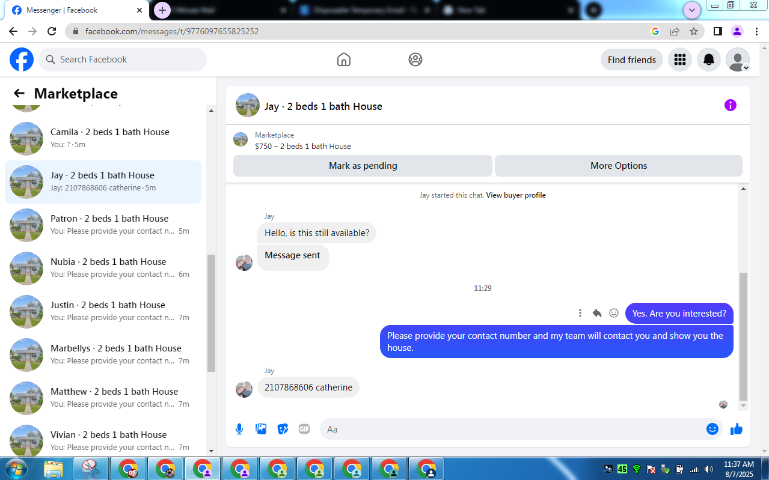
Task: Click Mark as pending
Action: [363, 166]
